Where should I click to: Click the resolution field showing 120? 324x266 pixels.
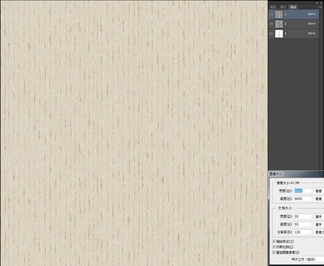pyautogui.click(x=303, y=232)
